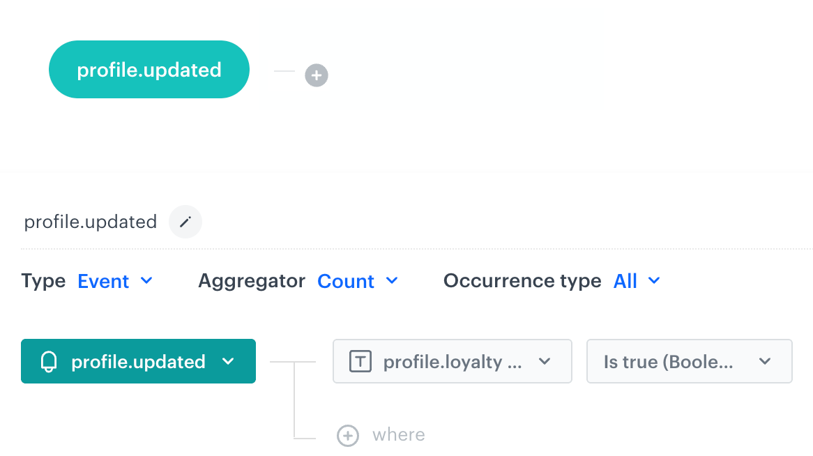Open the profile.loyalty attribute dropdown

click(x=453, y=361)
